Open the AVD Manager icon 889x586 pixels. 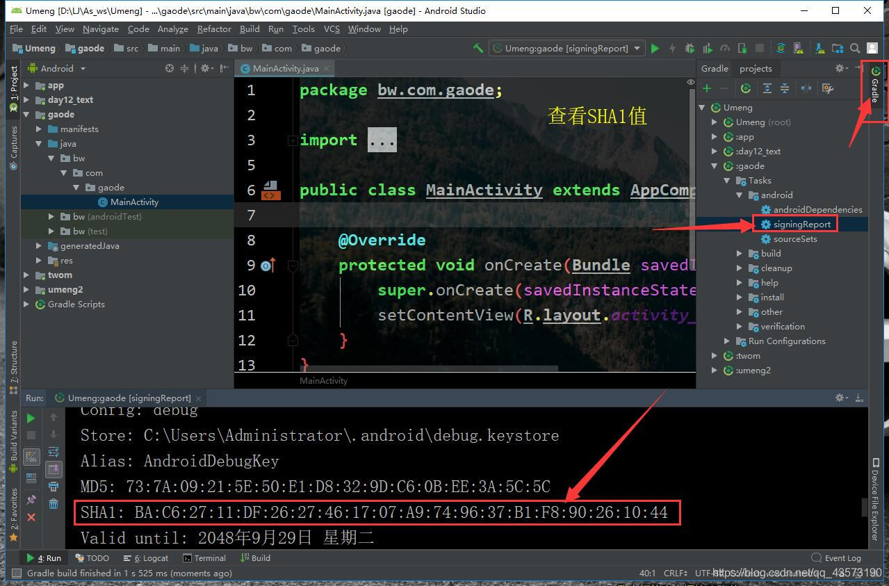tap(800, 48)
